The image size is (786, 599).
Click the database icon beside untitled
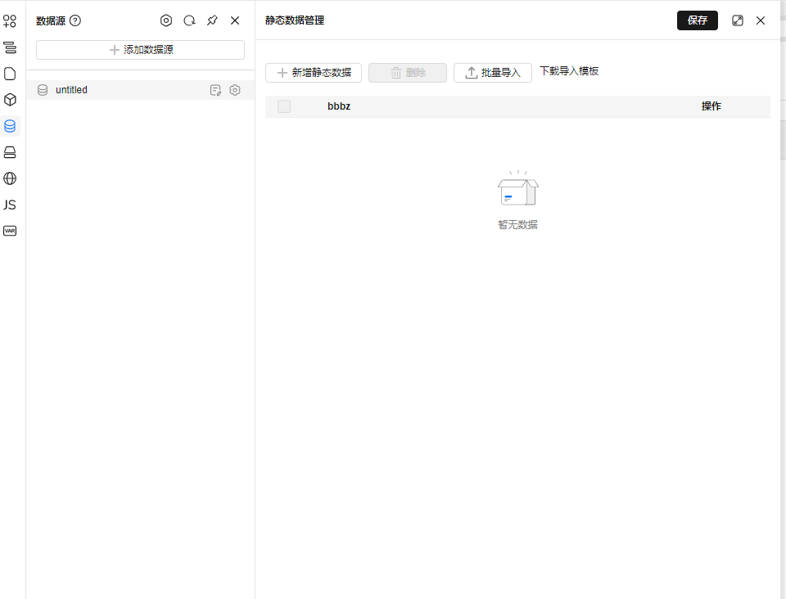[x=43, y=90]
